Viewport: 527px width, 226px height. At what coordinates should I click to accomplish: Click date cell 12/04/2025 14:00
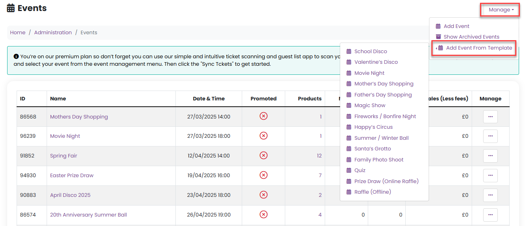209,156
